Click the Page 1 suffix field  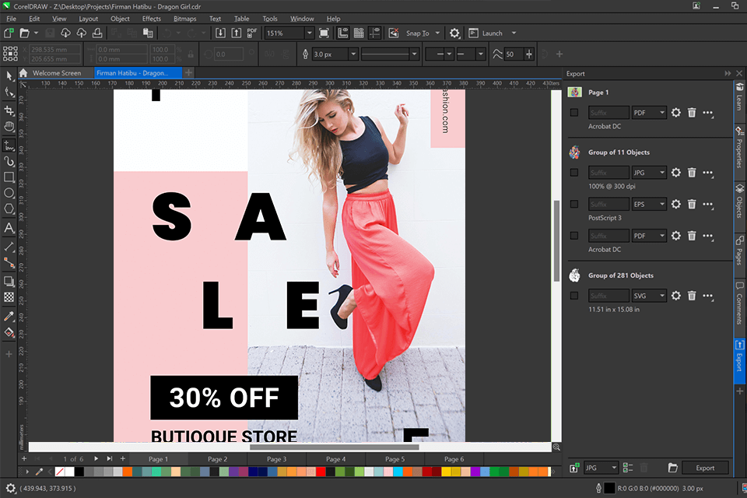608,113
